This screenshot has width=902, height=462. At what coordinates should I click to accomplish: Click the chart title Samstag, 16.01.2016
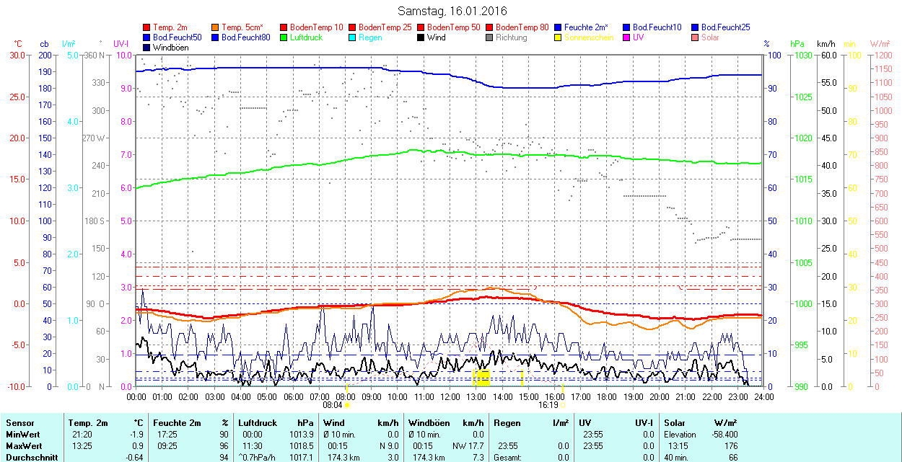click(x=452, y=11)
